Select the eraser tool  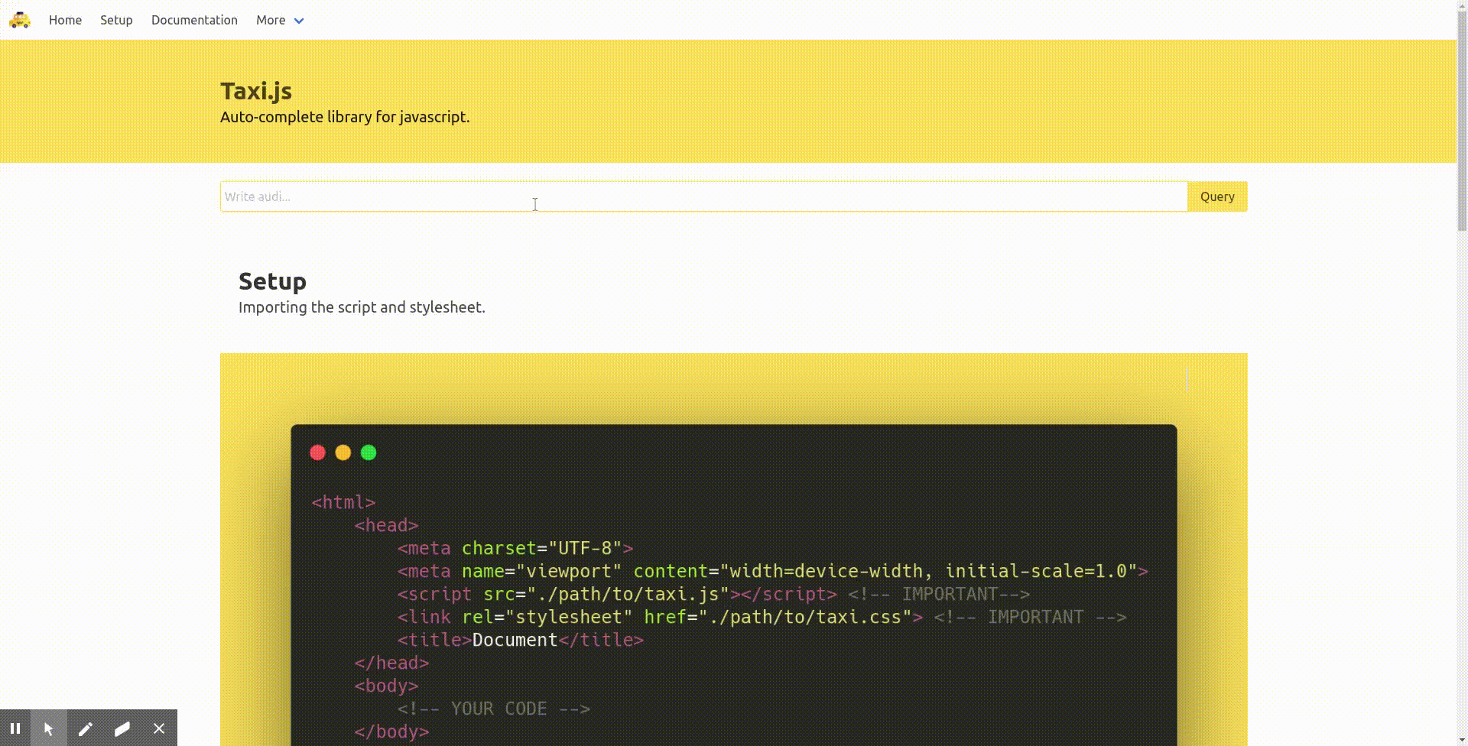122,728
